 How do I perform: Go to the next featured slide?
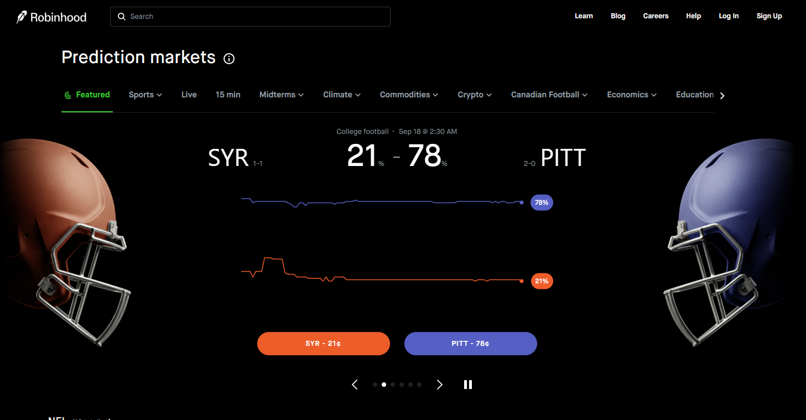coord(440,385)
